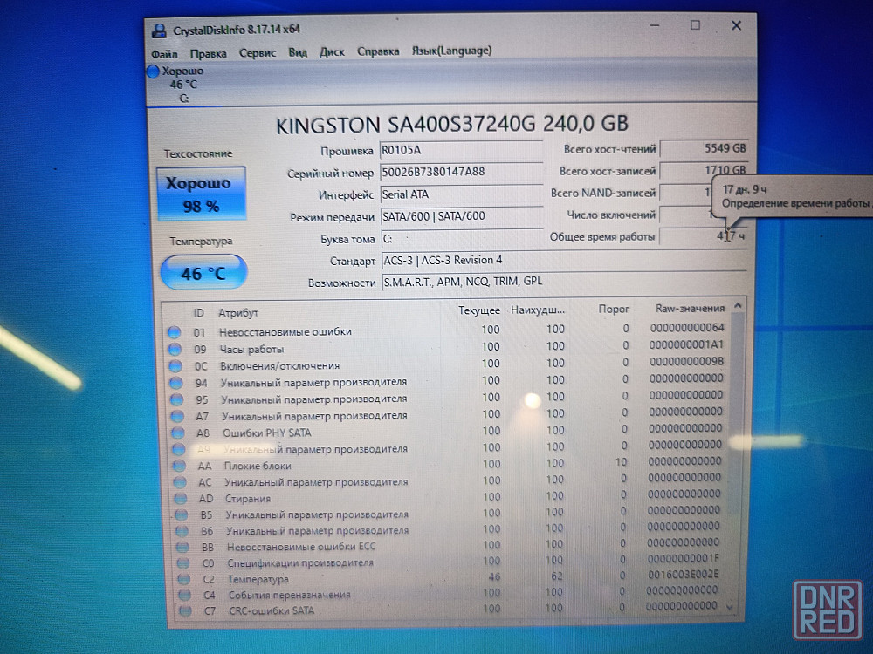
Task: Click the Raw-значения column header
Action: [690, 309]
